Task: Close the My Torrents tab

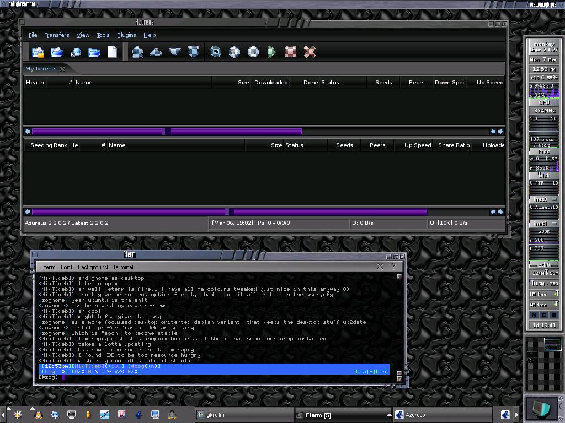Action: (62, 69)
